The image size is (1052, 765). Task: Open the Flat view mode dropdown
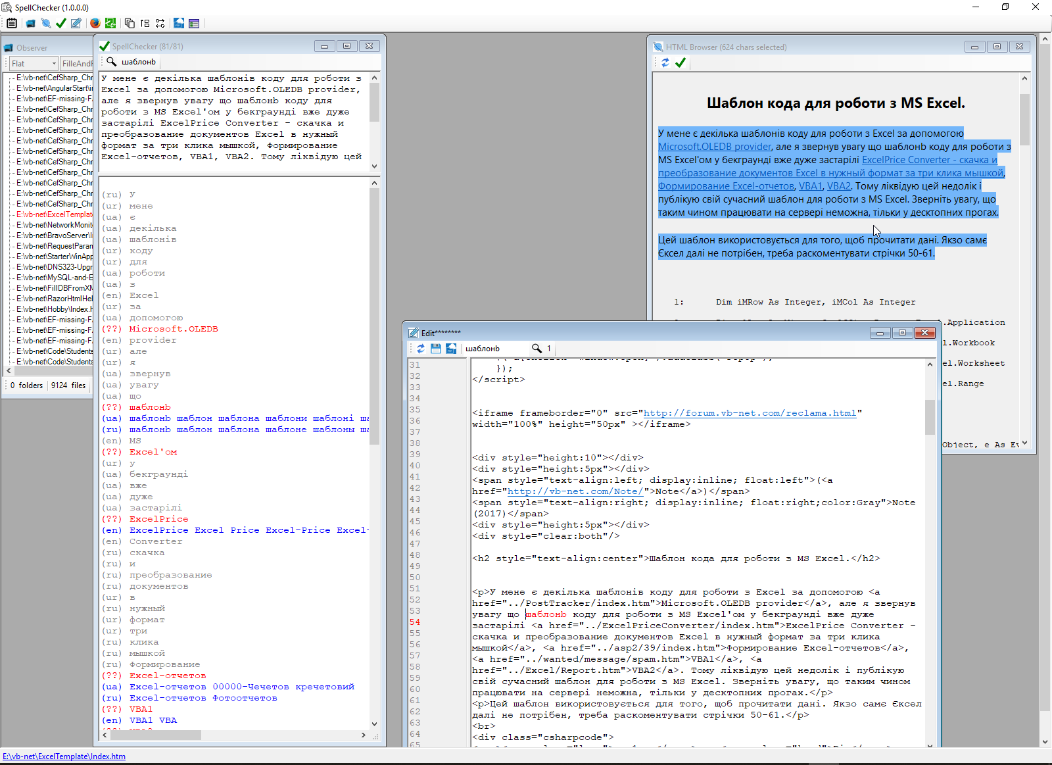[x=34, y=63]
